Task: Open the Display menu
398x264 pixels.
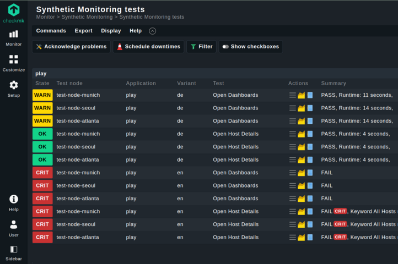Action: [x=111, y=31]
